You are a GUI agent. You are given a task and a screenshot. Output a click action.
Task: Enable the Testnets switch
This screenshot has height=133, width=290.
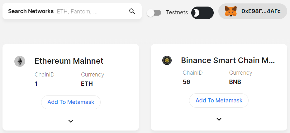coord(154,13)
